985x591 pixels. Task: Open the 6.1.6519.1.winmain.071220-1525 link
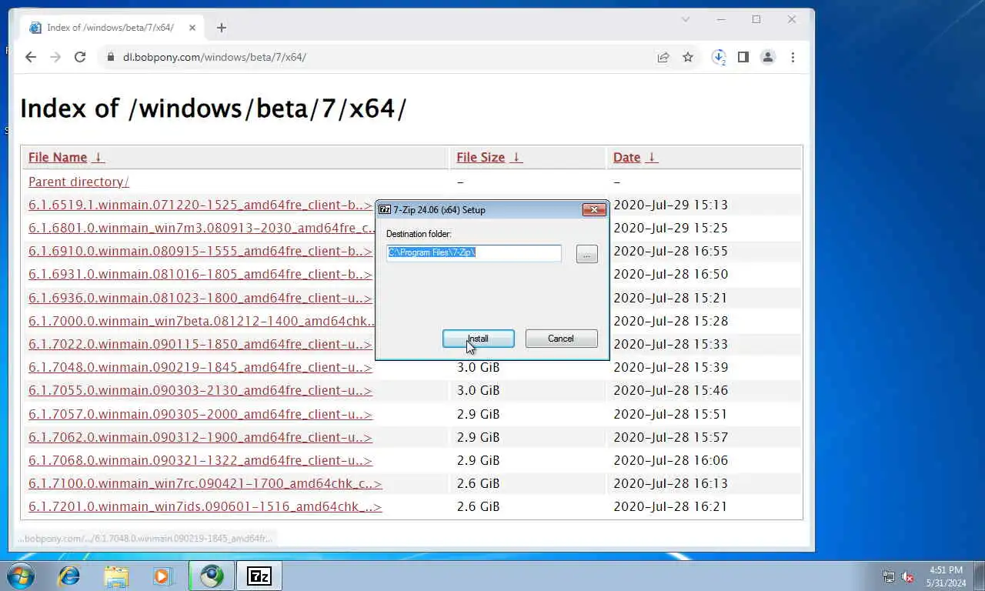tap(200, 205)
